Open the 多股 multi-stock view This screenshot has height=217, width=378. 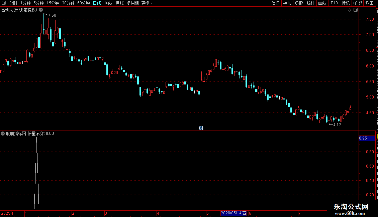299,3
